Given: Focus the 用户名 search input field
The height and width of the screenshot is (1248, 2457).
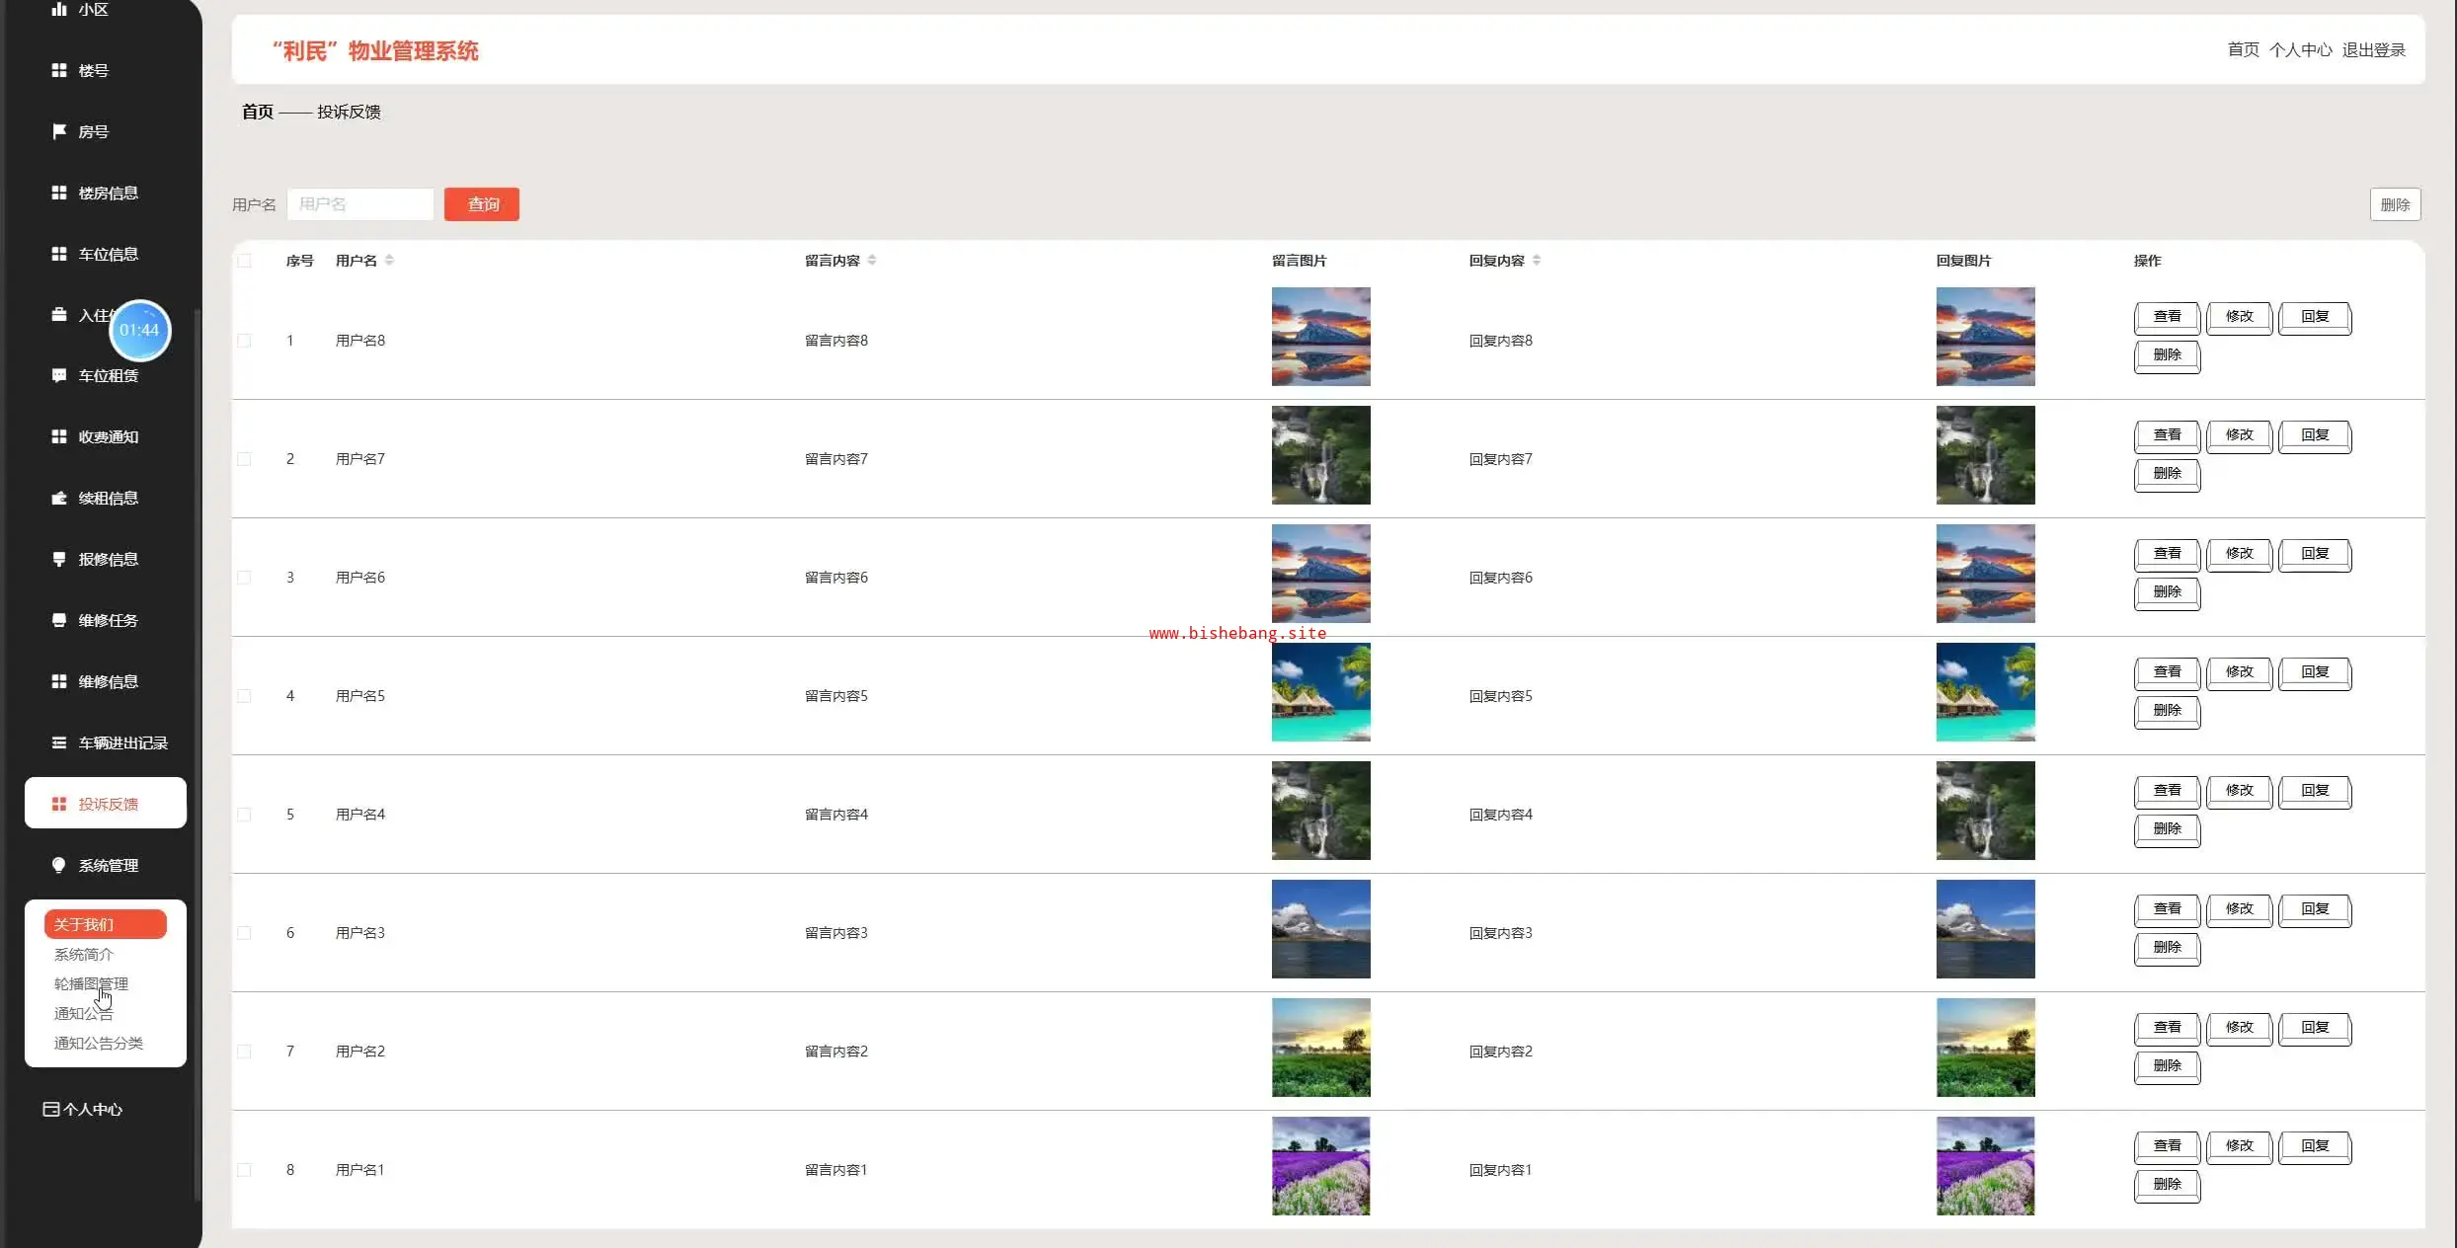Looking at the screenshot, I should tap(360, 204).
